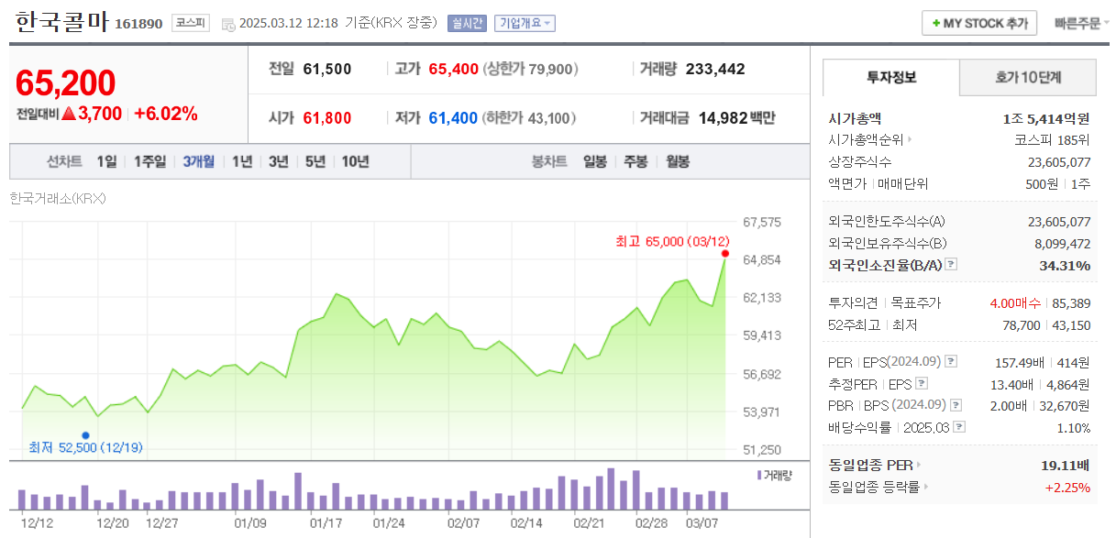
Task: Click the current price 65,200
Action: pyautogui.click(x=66, y=82)
